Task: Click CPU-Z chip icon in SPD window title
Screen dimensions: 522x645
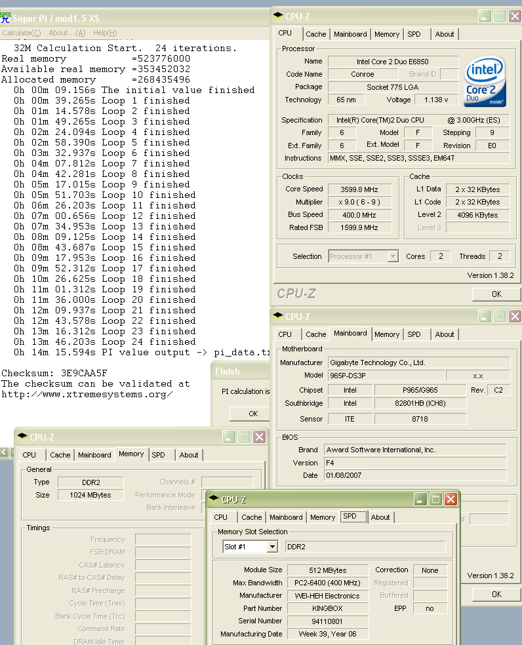Action: point(214,499)
